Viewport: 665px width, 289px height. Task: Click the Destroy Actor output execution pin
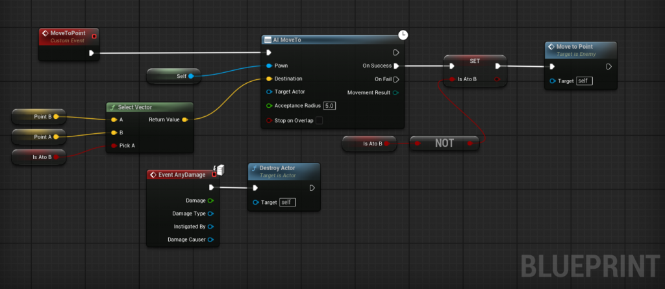(312, 188)
